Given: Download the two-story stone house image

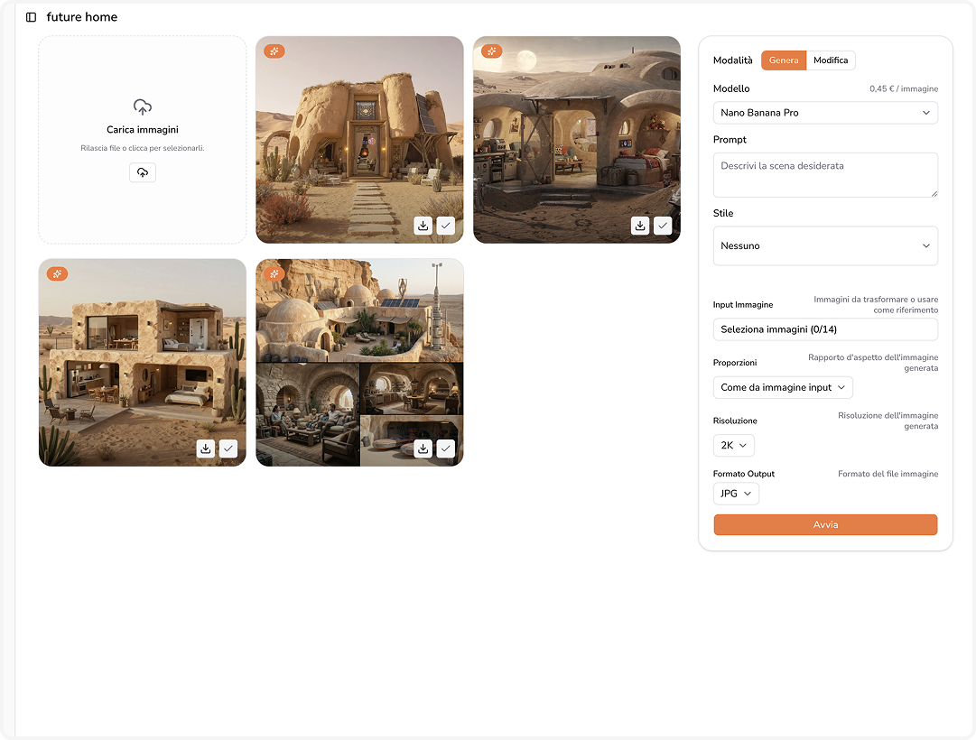Looking at the screenshot, I should [206, 449].
